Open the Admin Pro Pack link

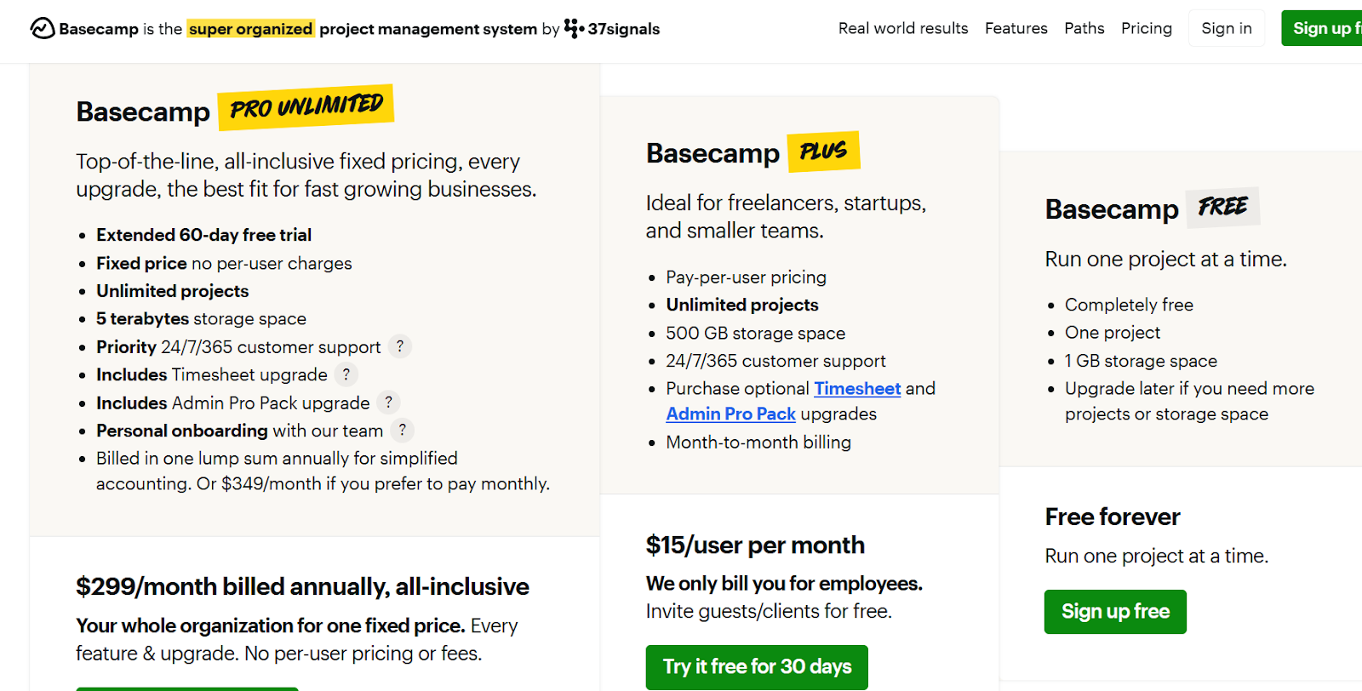[730, 414]
